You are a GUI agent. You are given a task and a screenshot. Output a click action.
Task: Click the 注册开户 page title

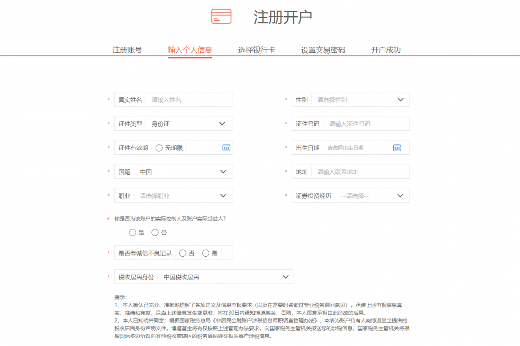click(283, 17)
